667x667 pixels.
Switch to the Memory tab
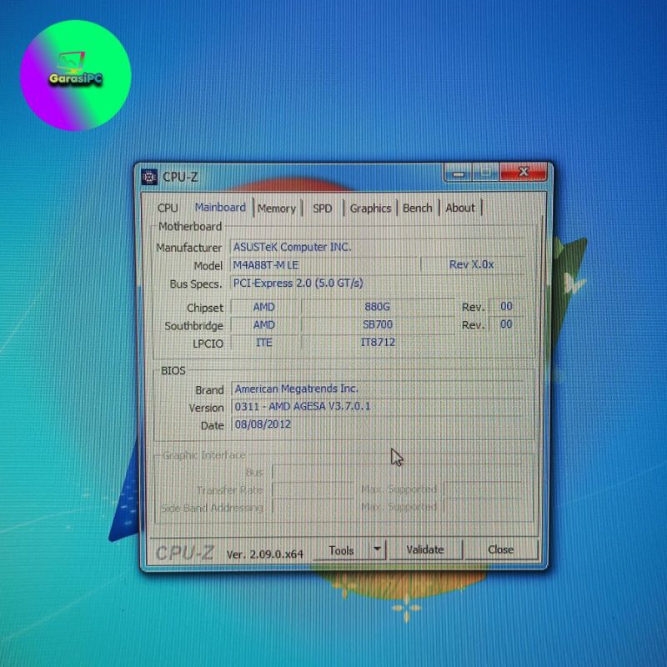pyautogui.click(x=276, y=208)
